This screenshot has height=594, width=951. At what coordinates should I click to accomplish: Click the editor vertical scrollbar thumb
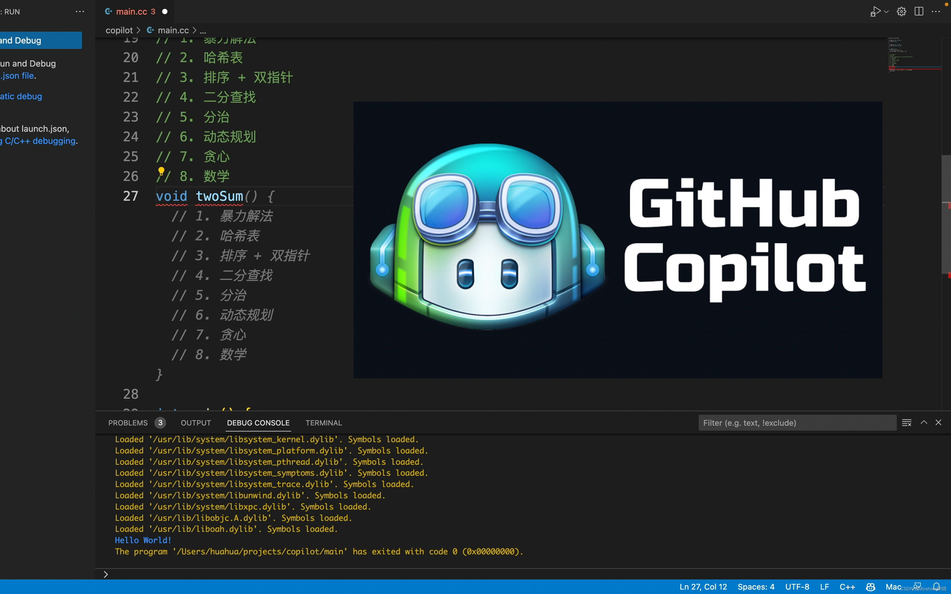point(946,215)
